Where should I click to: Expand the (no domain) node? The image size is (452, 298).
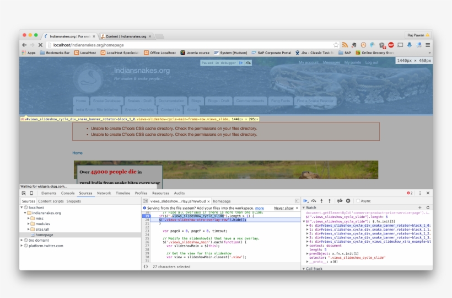click(21, 240)
